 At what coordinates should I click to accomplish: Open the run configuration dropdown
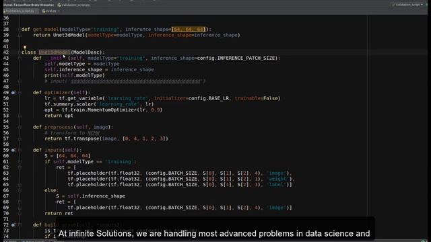407,5
